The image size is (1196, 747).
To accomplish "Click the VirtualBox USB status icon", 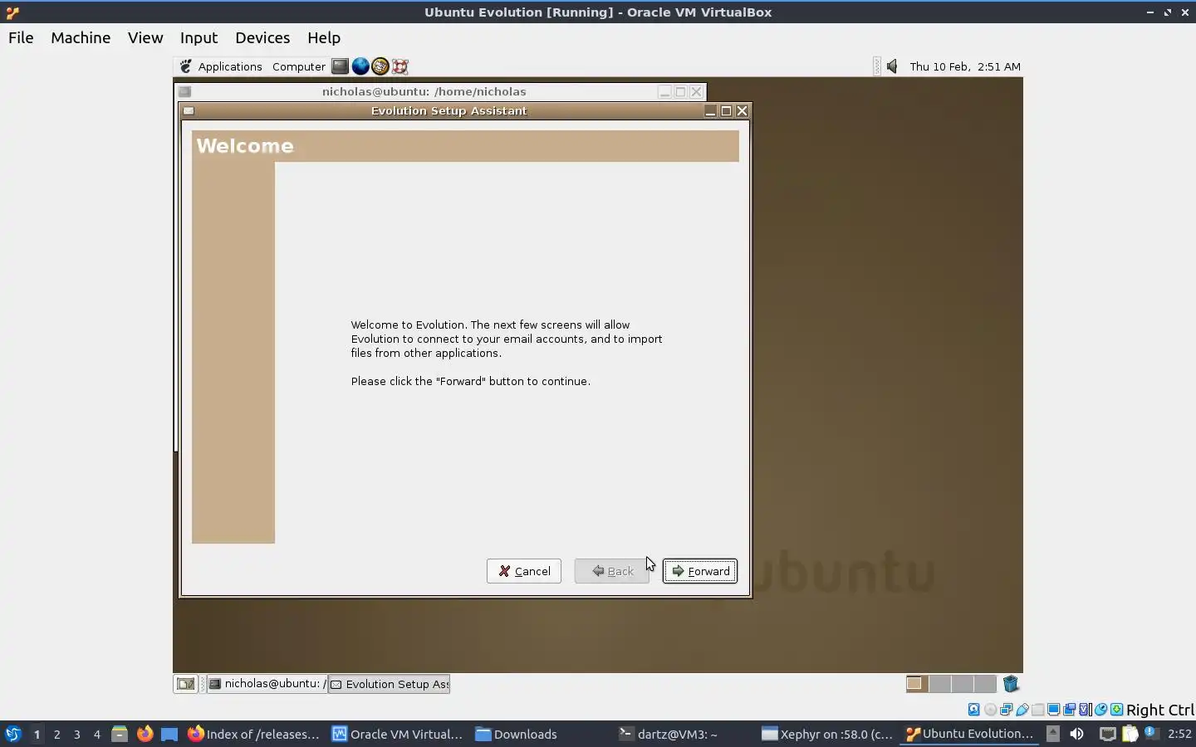I will click(x=1022, y=710).
